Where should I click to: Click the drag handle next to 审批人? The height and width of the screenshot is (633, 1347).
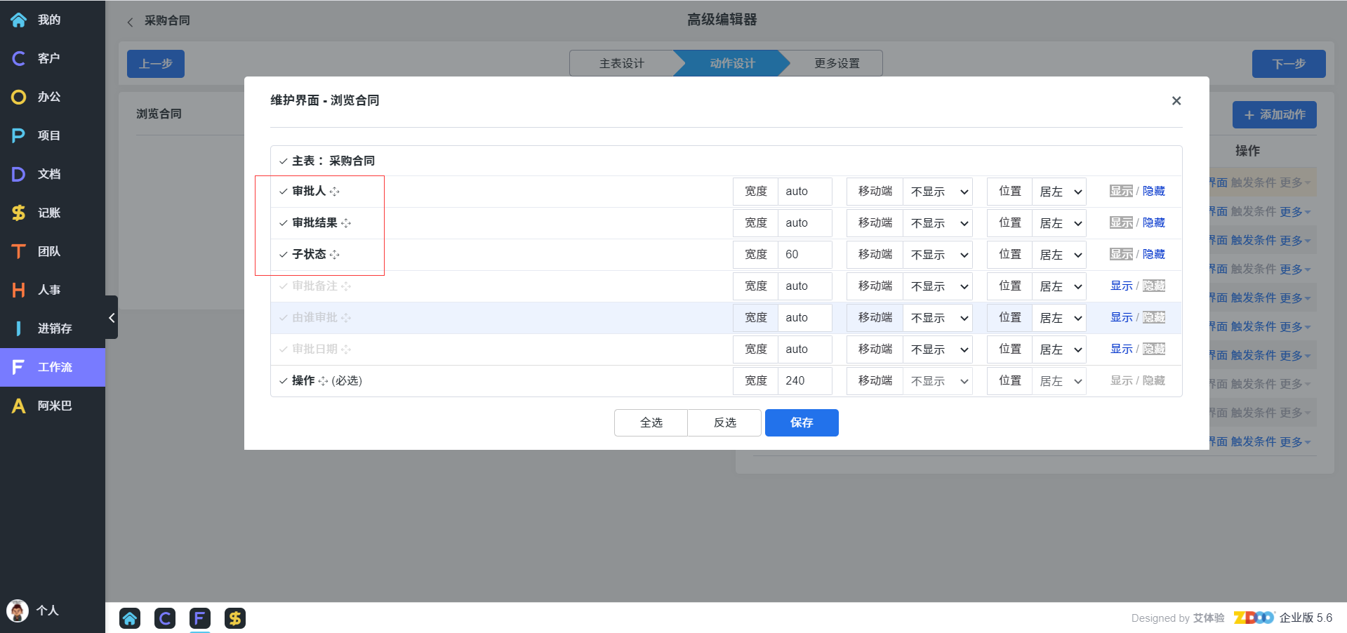pyautogui.click(x=335, y=192)
